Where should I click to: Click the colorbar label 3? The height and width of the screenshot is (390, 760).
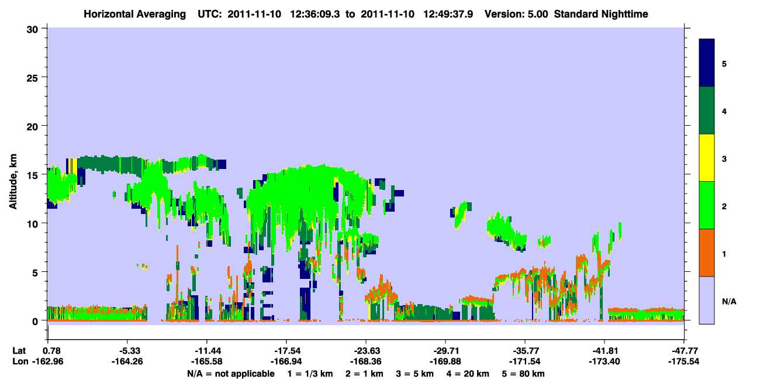click(724, 158)
